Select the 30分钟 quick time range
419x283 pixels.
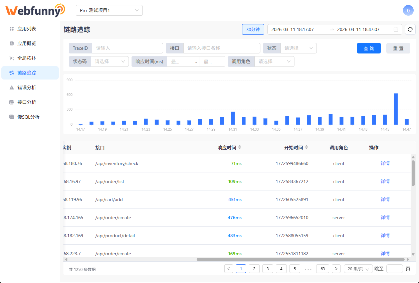(x=253, y=29)
